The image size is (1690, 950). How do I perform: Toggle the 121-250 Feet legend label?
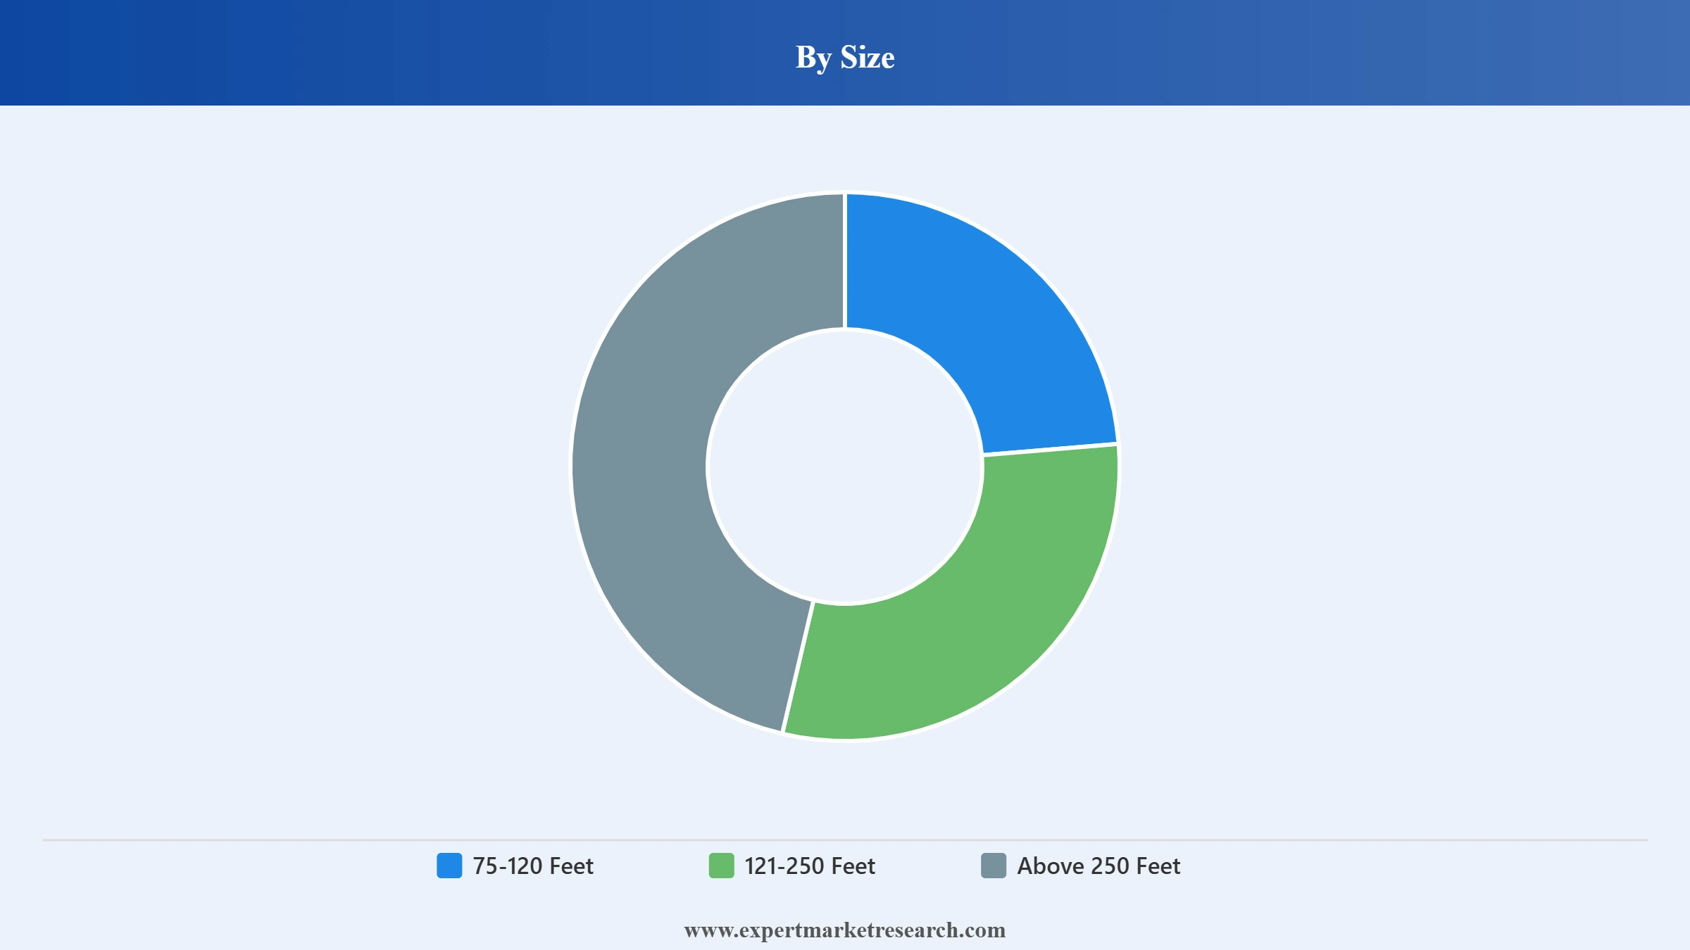point(810,866)
